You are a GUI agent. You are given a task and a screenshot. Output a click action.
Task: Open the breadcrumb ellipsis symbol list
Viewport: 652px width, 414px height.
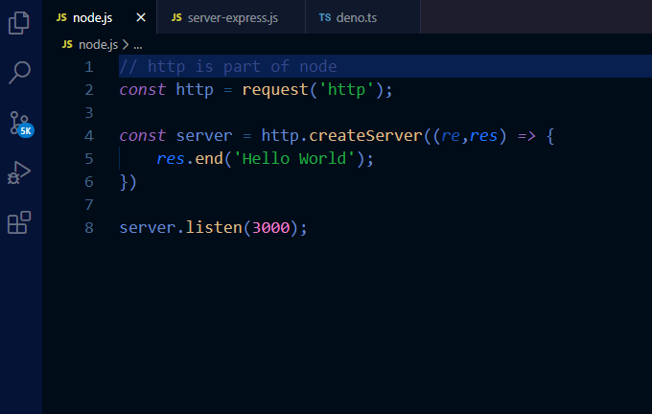(138, 45)
